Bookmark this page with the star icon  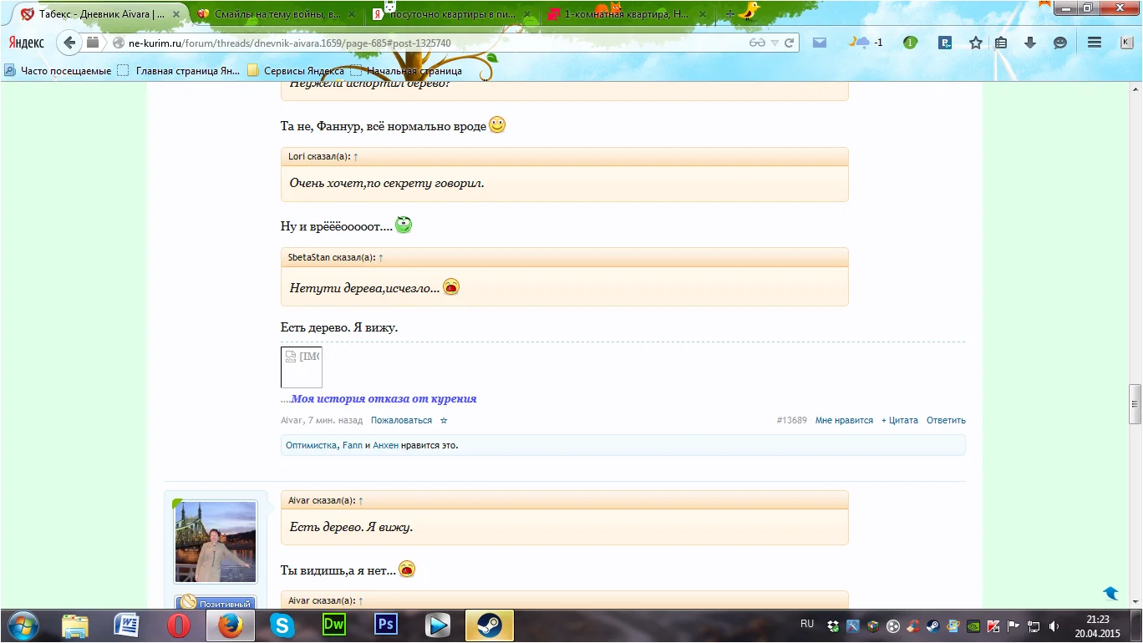tap(975, 43)
